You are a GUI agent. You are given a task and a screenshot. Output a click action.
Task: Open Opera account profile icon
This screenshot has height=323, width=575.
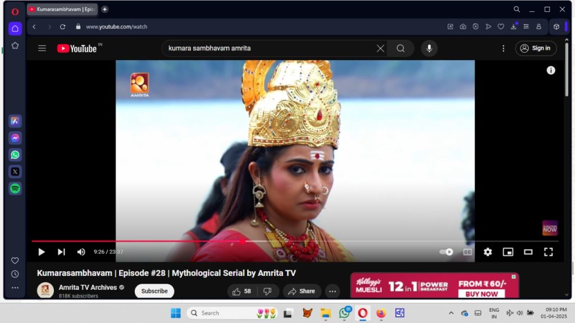click(x=539, y=26)
